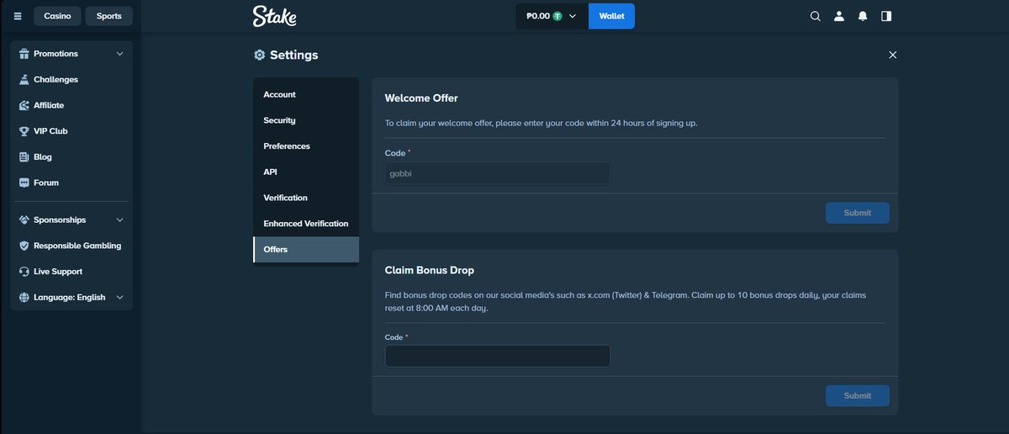1009x434 pixels.
Task: Open the Account settings tab
Action: pos(306,95)
